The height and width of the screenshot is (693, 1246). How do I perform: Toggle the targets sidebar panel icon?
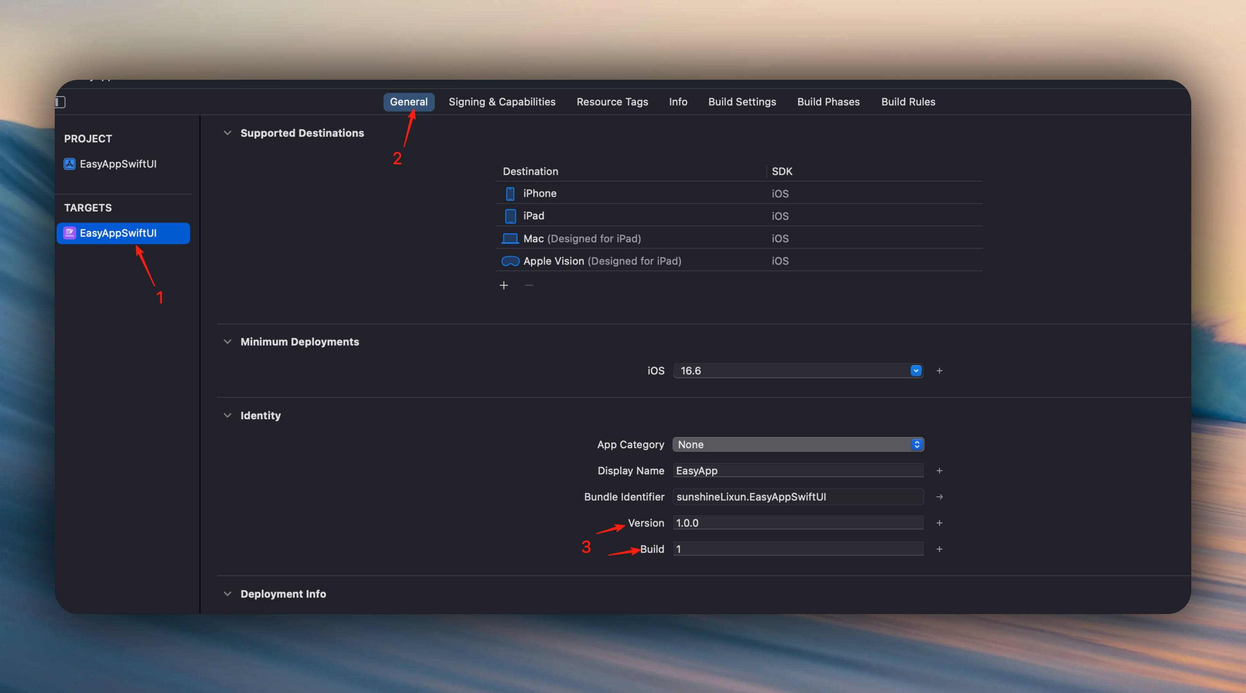tap(61, 102)
